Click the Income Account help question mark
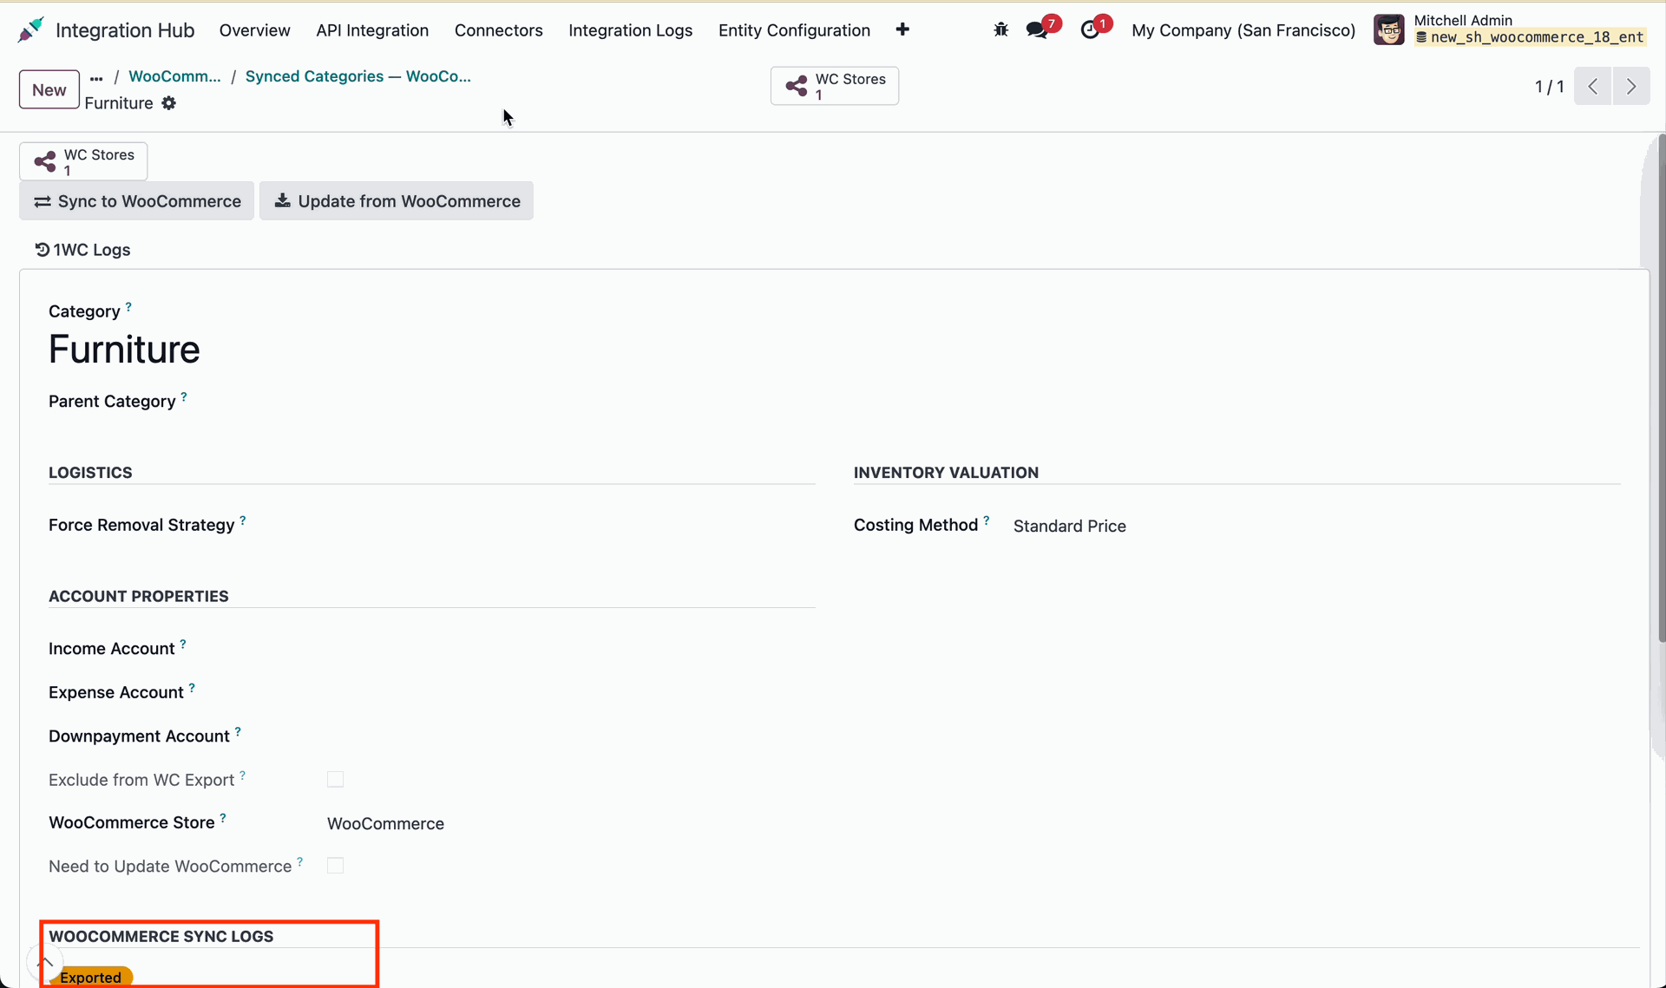The height and width of the screenshot is (988, 1666). (x=183, y=644)
